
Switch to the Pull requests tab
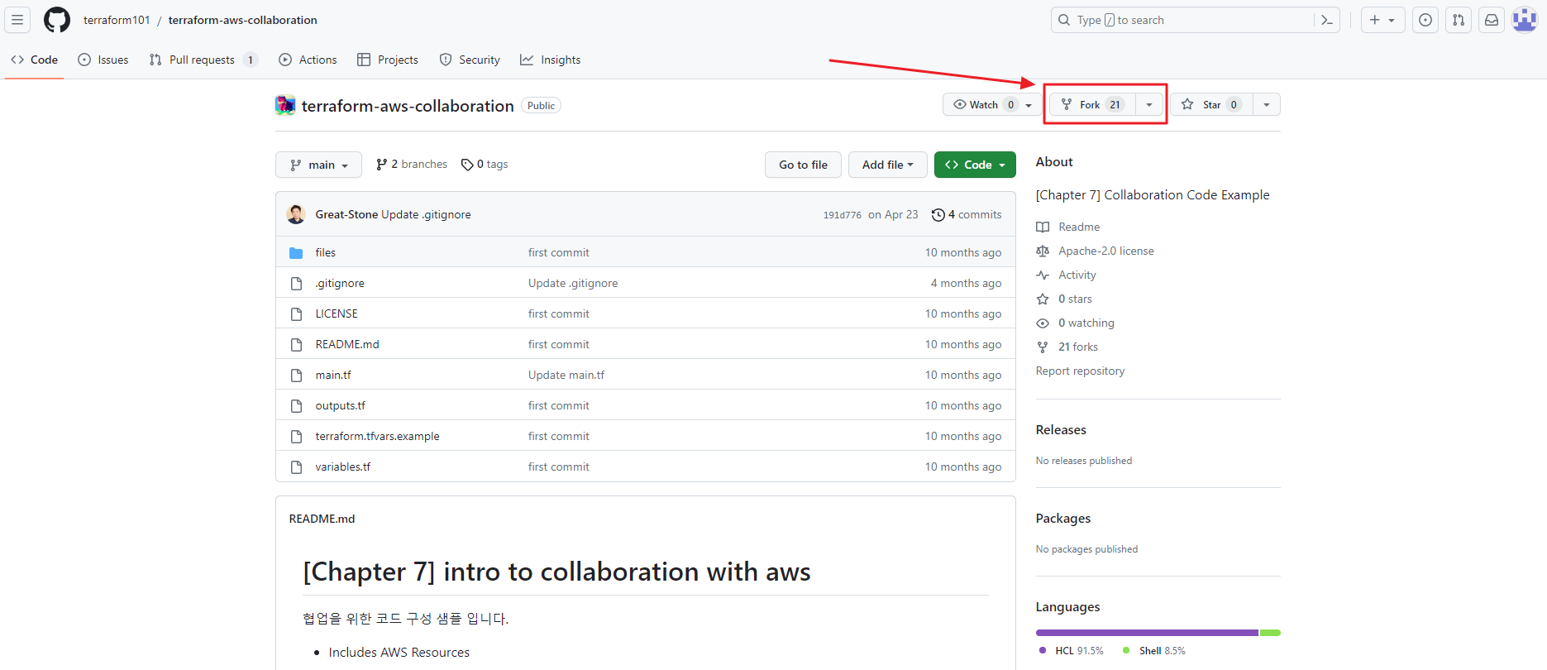pos(203,60)
